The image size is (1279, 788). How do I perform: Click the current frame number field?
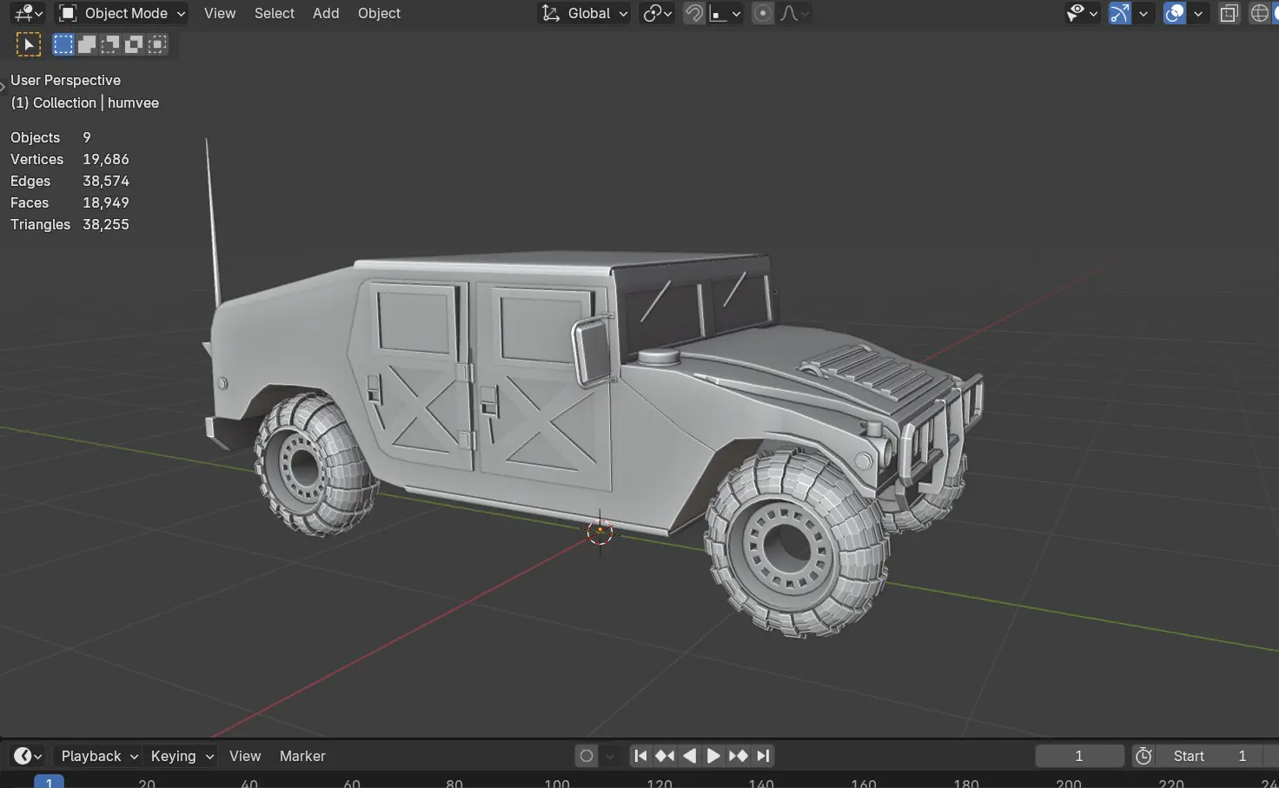click(1078, 756)
